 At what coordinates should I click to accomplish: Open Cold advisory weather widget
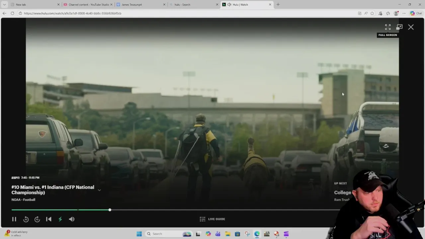[16, 234]
